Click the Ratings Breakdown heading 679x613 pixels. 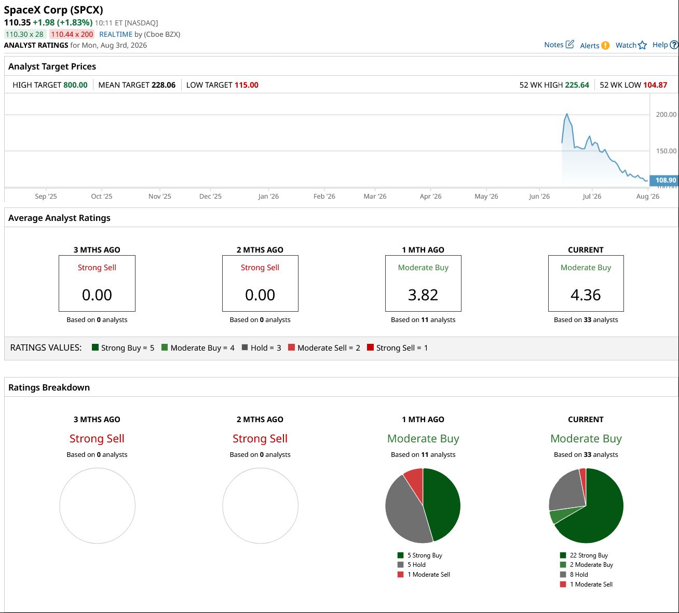(x=49, y=387)
